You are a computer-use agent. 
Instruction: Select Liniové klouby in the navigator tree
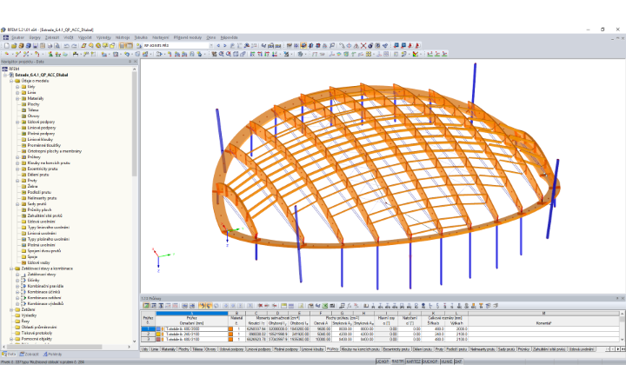point(40,139)
